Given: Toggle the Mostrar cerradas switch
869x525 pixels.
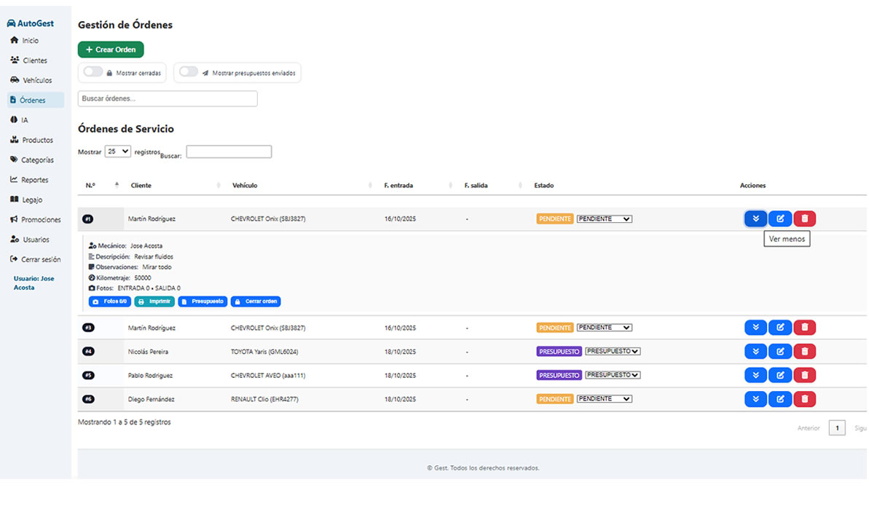Looking at the screenshot, I should click(93, 72).
